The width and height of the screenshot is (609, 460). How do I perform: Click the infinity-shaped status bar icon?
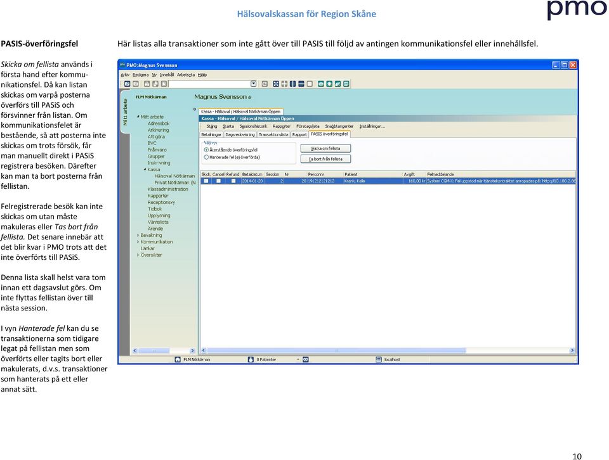coord(306,359)
